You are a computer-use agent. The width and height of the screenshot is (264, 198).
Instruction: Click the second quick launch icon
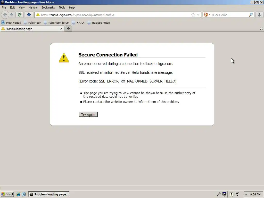pyautogui.click(x=24, y=194)
